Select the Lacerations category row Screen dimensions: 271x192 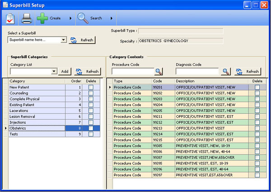(36, 111)
